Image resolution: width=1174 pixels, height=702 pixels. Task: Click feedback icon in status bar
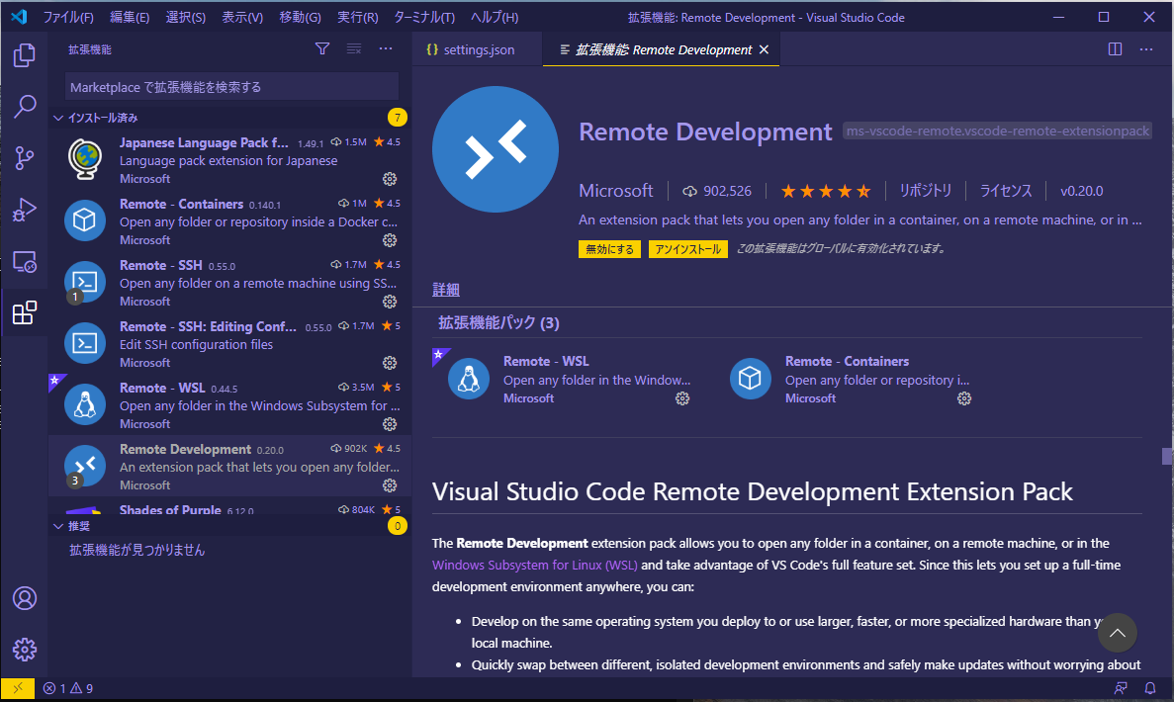[x=1121, y=688]
